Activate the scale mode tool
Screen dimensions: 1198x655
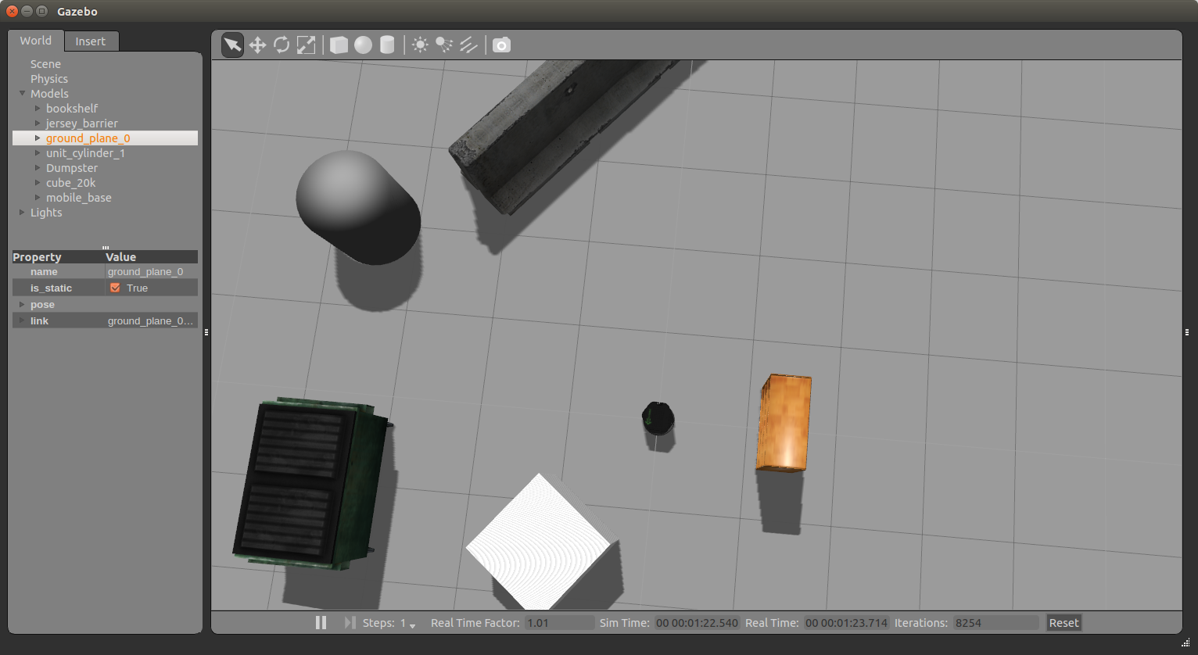306,45
